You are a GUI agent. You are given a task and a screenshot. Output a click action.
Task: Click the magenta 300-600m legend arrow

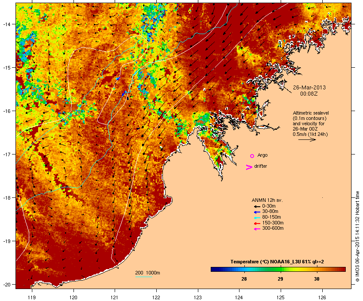point(257,229)
